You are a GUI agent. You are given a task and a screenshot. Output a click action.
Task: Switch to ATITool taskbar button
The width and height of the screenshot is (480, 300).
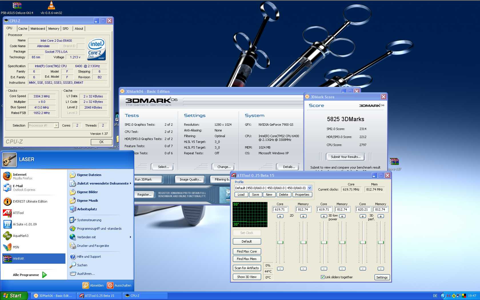(x=99, y=296)
